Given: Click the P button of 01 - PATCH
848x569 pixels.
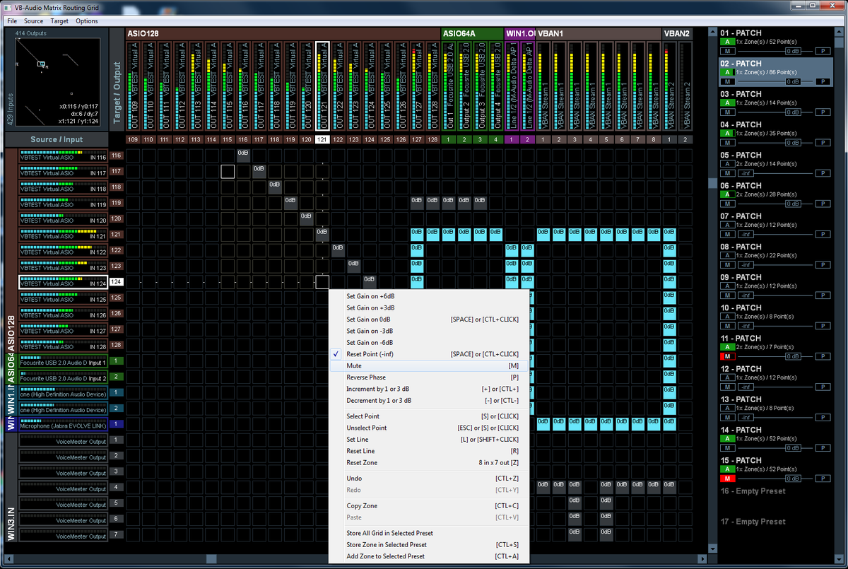Looking at the screenshot, I should click(x=823, y=51).
